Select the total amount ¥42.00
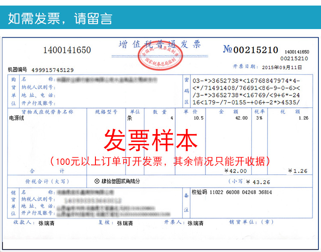 click(x=236, y=171)
